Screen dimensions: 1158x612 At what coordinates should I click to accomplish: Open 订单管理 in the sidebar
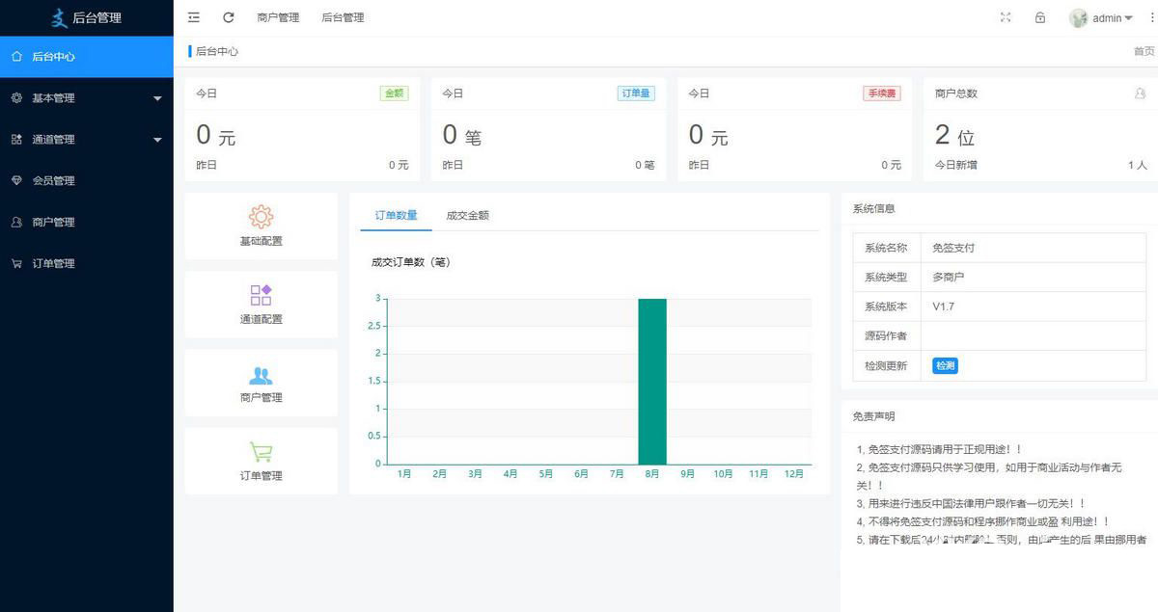click(x=87, y=263)
